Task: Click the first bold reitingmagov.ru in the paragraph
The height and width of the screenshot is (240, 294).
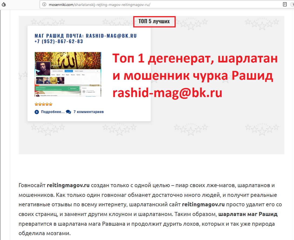Action: pos(68,186)
